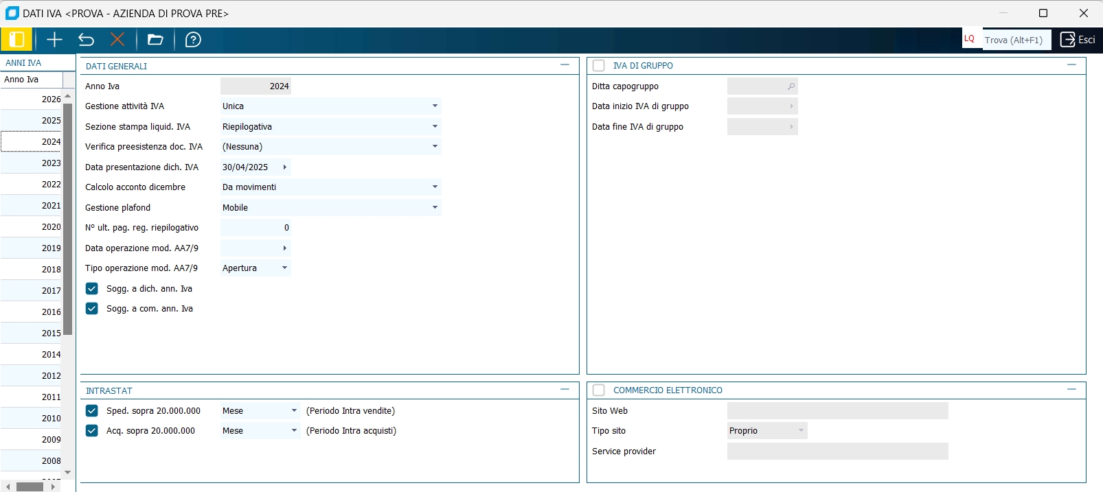1103x492 pixels.
Task: Select year 2012 in Anni IVA list
Action: tap(32, 376)
